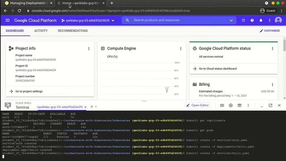Click the Open Editor button
Viewport: 286px width, 161px height.
coord(198,106)
